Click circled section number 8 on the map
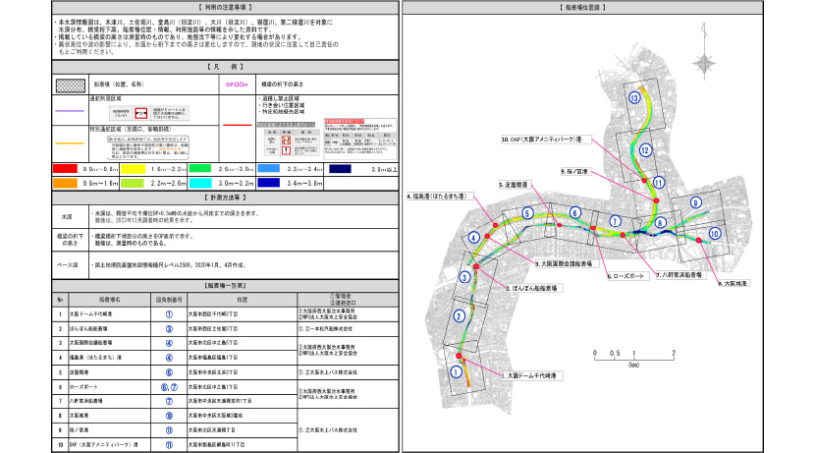 660,222
